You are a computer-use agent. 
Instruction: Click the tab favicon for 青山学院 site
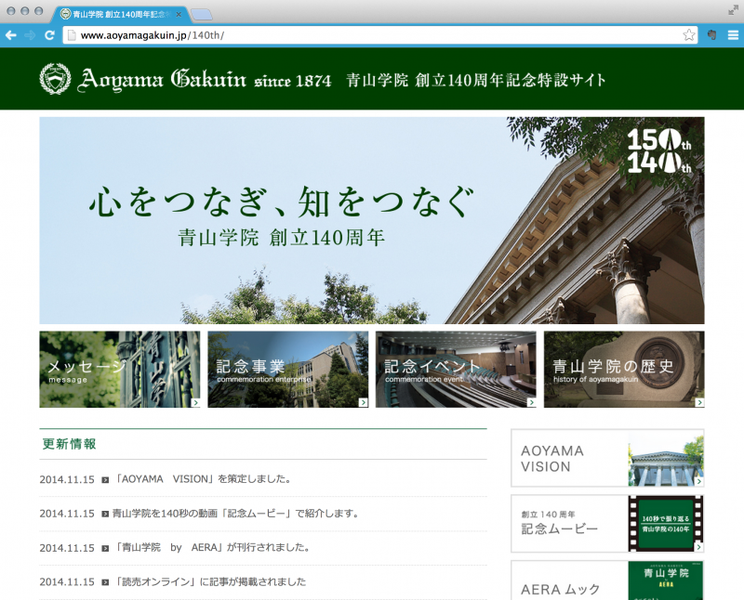click(65, 14)
